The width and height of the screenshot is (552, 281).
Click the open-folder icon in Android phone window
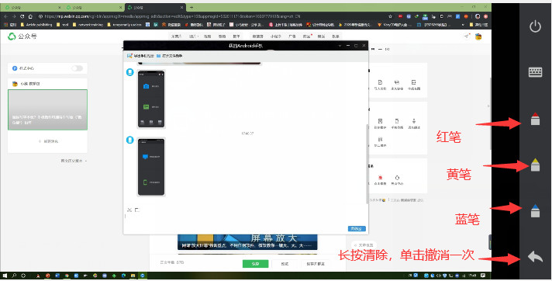(159, 56)
